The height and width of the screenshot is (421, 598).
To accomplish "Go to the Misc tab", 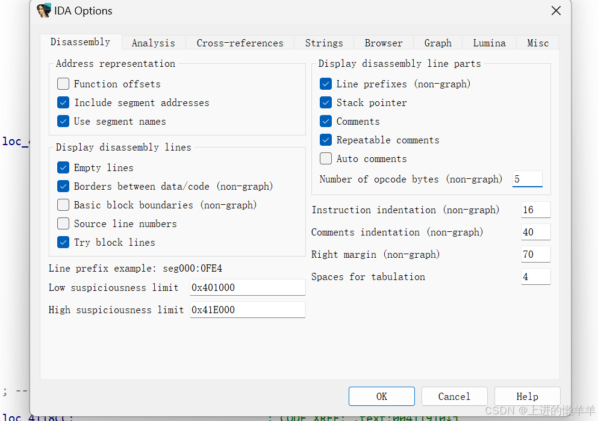I will click(x=538, y=43).
